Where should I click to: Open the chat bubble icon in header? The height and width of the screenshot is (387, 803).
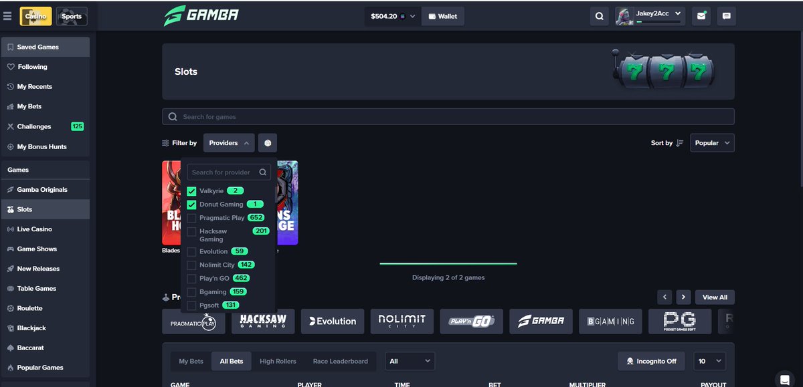point(727,16)
